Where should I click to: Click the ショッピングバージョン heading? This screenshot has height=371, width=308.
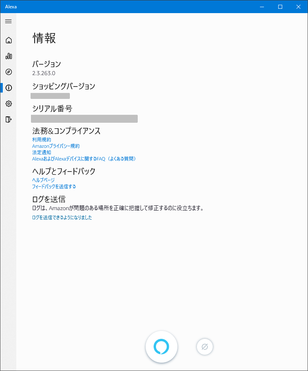coord(64,86)
